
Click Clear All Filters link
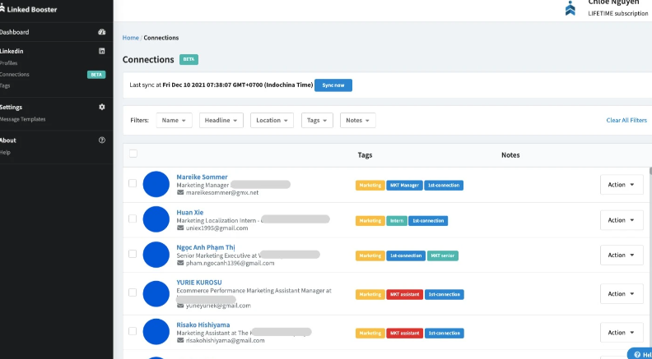626,121
